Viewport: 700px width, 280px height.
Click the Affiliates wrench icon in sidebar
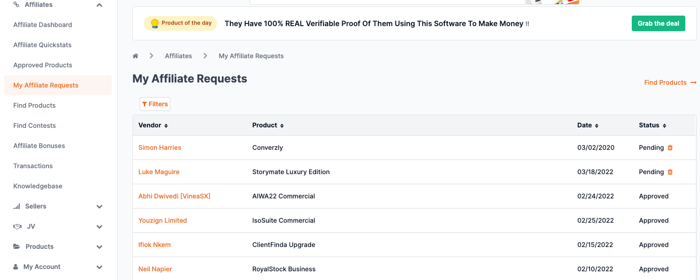click(16, 5)
